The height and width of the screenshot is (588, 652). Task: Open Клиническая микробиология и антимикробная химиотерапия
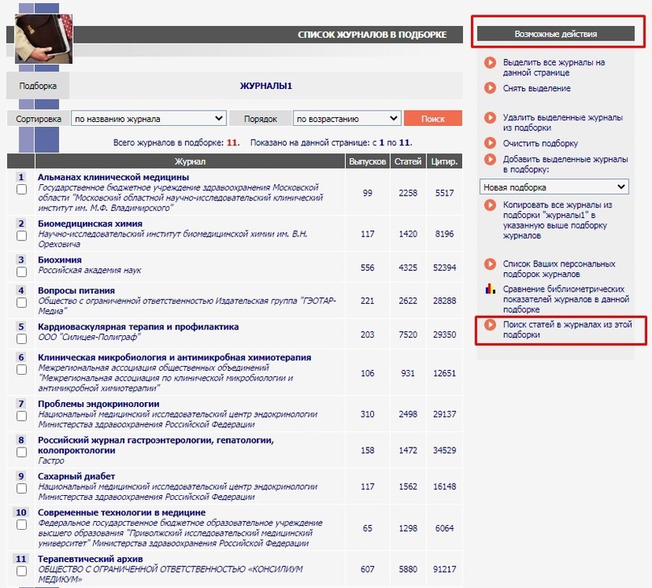175,357
